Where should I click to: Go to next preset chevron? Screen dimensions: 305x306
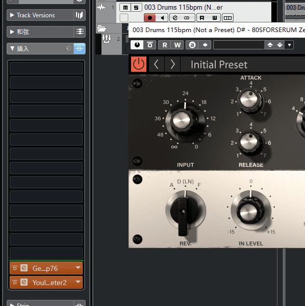point(172,64)
